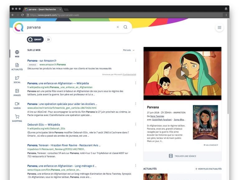This screenshot has width=239, height=180.
Task: Click the browser back arrow
Action: pyautogui.click(x=13, y=15)
